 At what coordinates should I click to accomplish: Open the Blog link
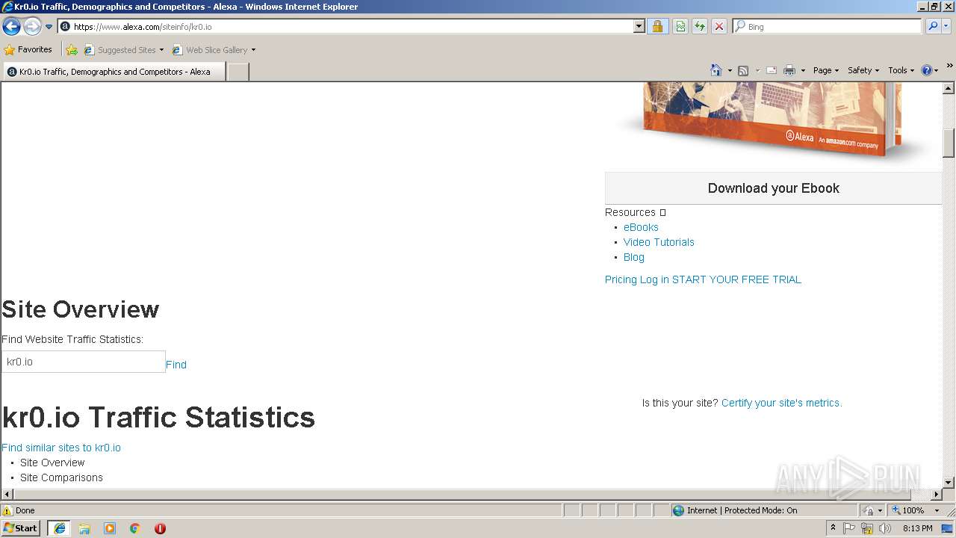point(633,257)
